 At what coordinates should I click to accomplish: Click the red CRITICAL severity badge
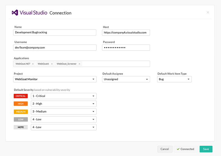(x=21, y=96)
